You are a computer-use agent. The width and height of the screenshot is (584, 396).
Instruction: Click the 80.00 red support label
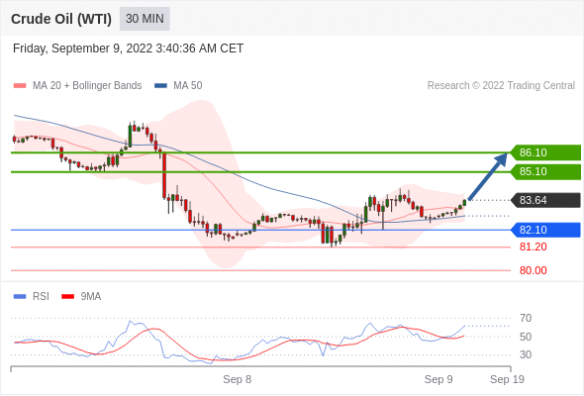click(x=533, y=270)
